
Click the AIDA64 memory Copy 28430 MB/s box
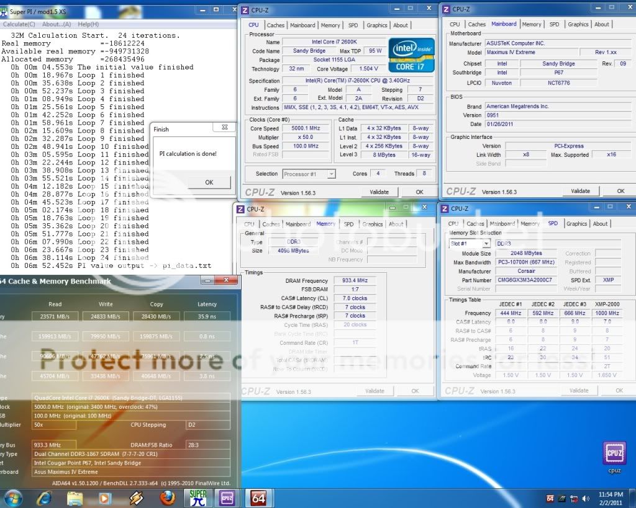pos(156,316)
